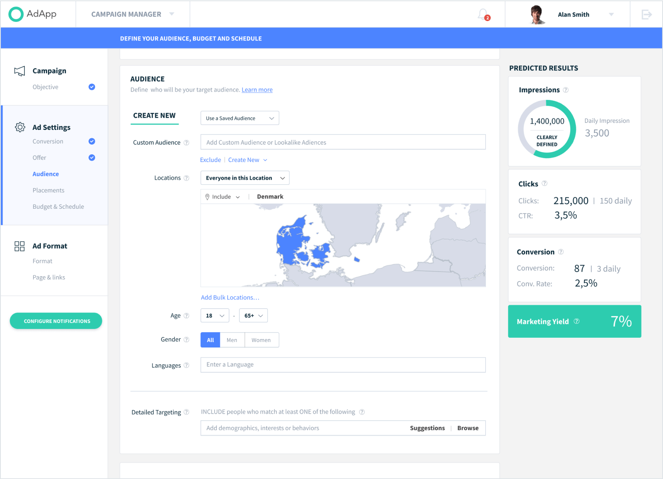The height and width of the screenshot is (479, 663).
Task: Open the notifications bell icon
Action: 483,14
